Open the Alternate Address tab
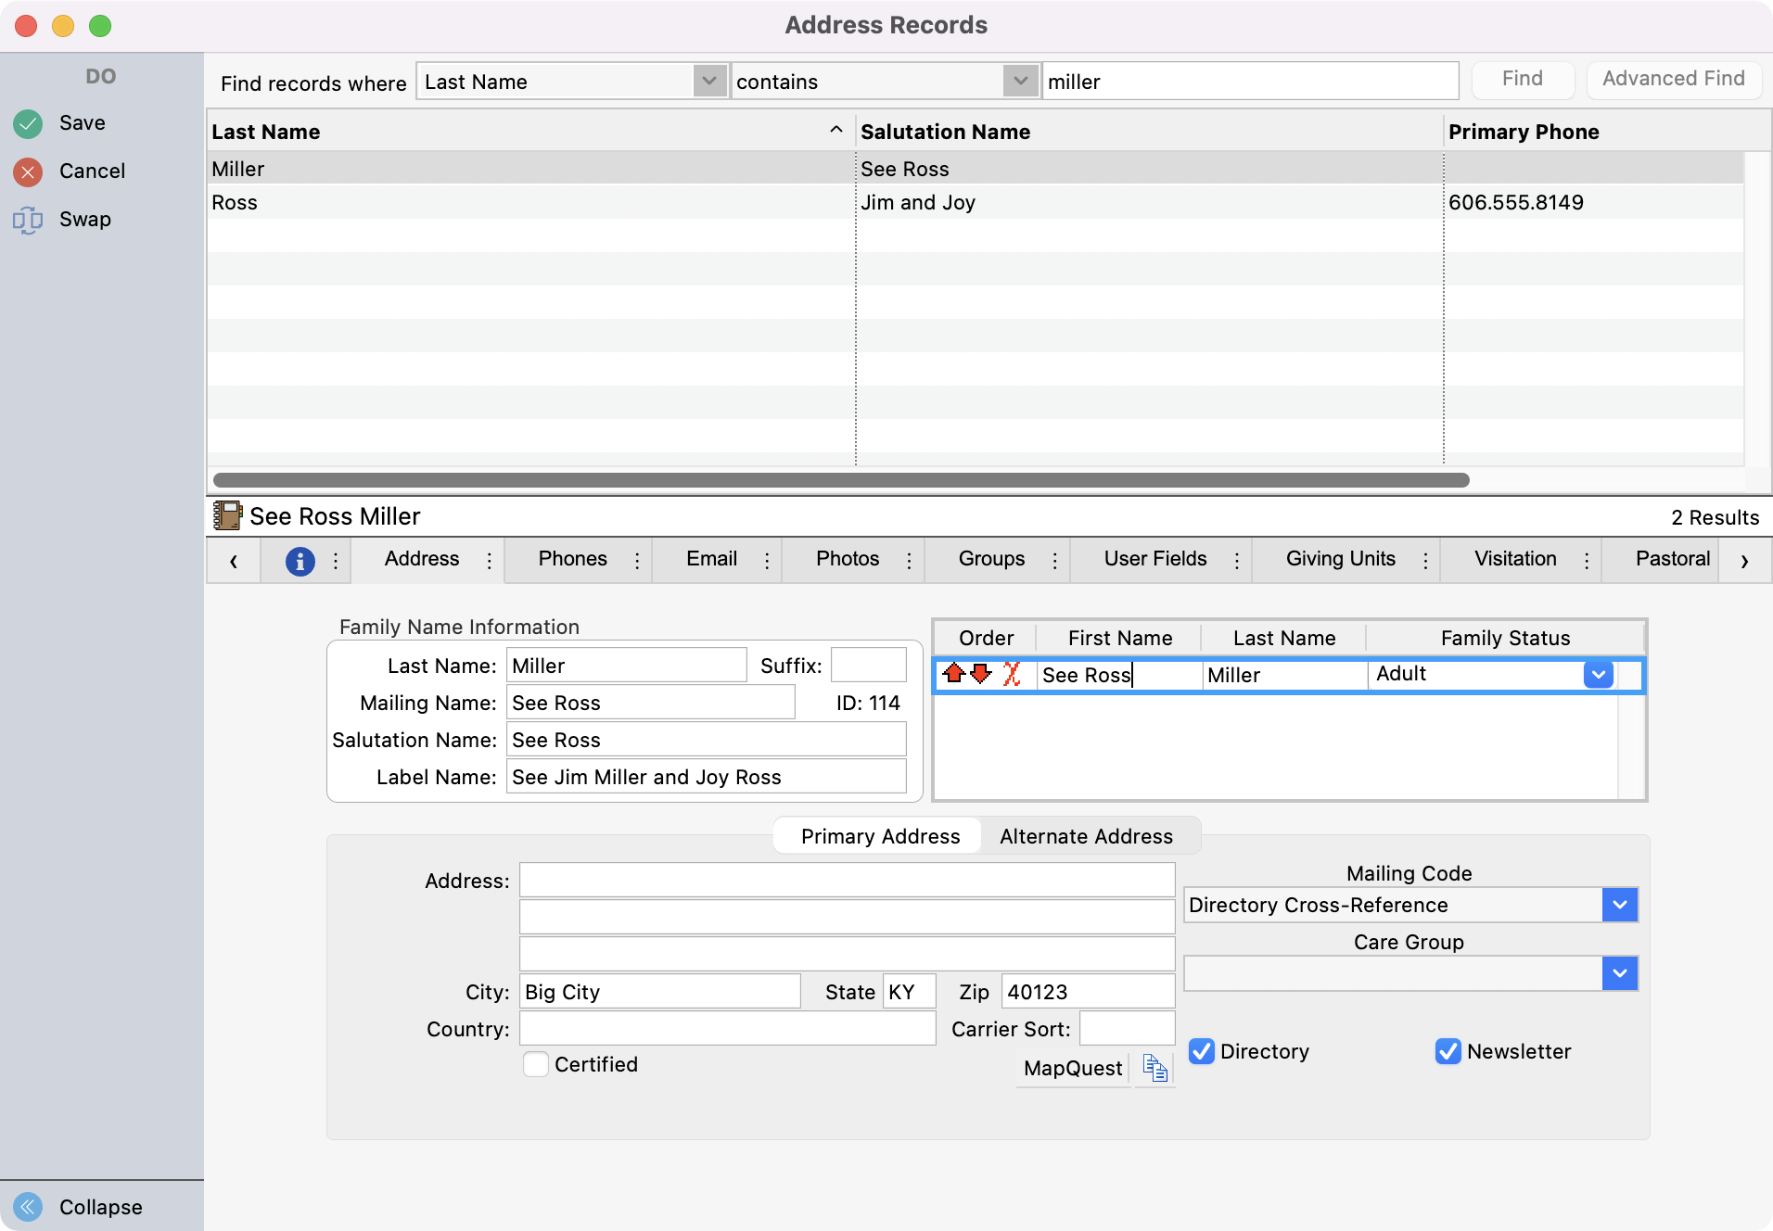 click(1086, 835)
